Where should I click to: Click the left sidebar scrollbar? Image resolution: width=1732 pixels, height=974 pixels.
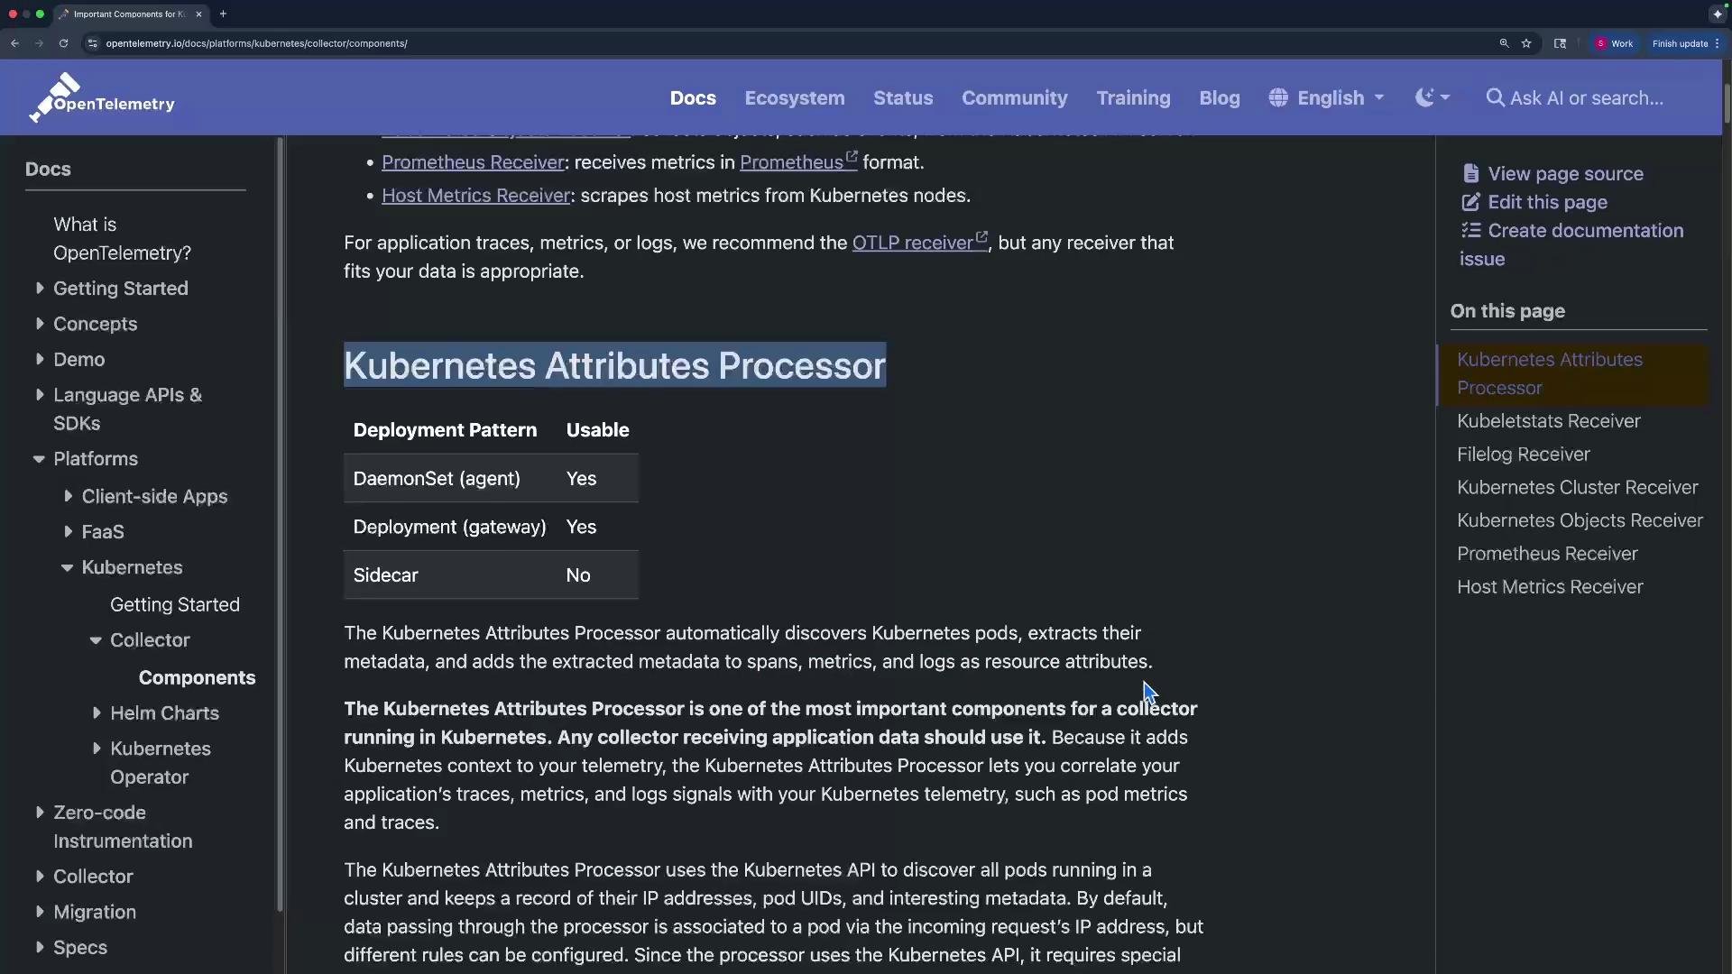280,523
